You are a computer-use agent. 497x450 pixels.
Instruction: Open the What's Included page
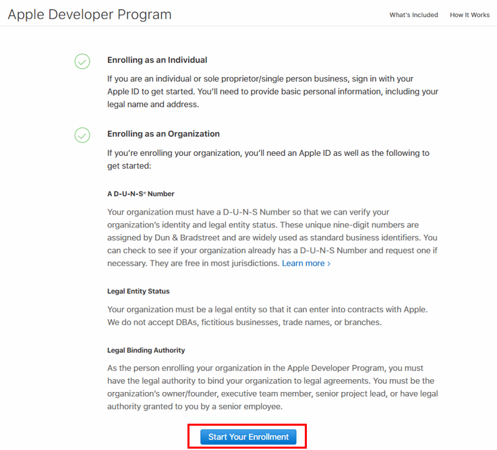click(413, 15)
